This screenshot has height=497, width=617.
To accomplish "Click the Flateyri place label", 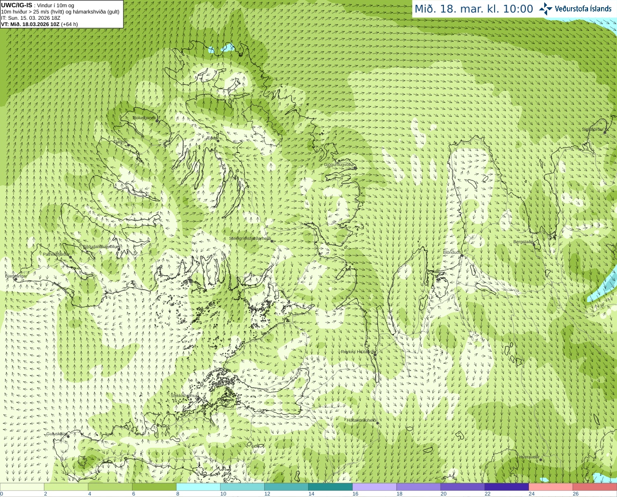I will tap(120, 142).
